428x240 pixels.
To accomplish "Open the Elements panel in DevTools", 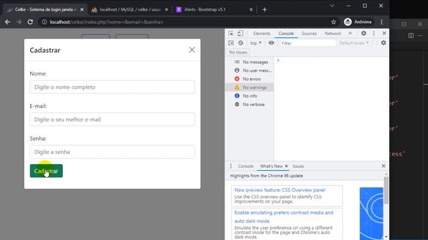I will pyautogui.click(x=261, y=33).
